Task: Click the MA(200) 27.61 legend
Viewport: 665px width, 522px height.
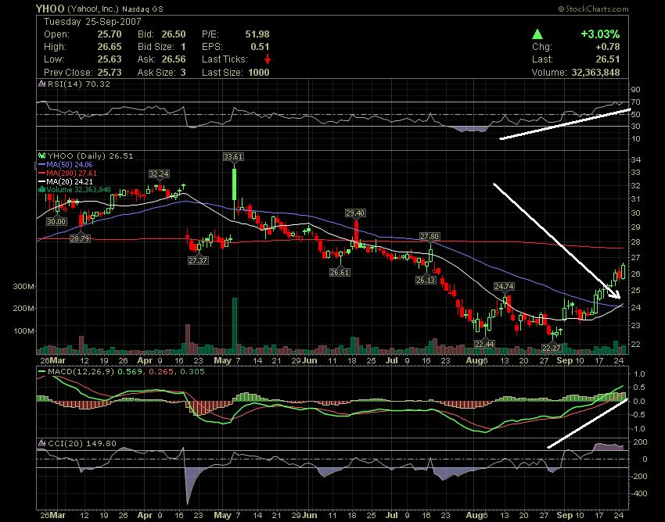Action: (x=72, y=173)
